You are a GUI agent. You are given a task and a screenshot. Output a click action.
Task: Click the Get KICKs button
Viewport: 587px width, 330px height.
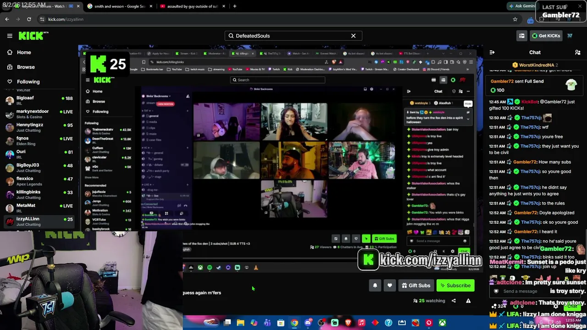[x=545, y=36]
